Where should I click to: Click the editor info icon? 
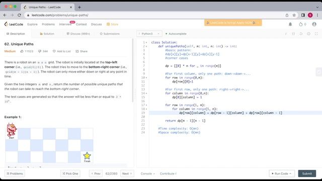click(286, 34)
